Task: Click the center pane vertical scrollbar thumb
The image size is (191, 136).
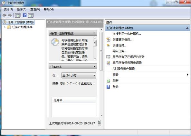Action: [x=101, y=51]
